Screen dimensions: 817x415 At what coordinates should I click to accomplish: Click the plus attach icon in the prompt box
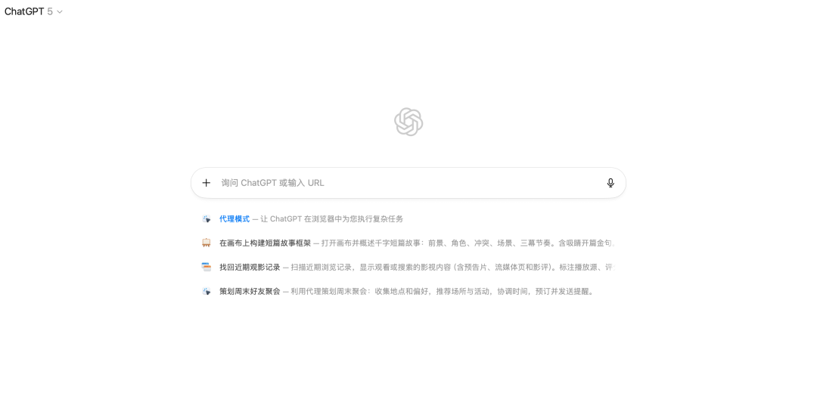coord(207,183)
